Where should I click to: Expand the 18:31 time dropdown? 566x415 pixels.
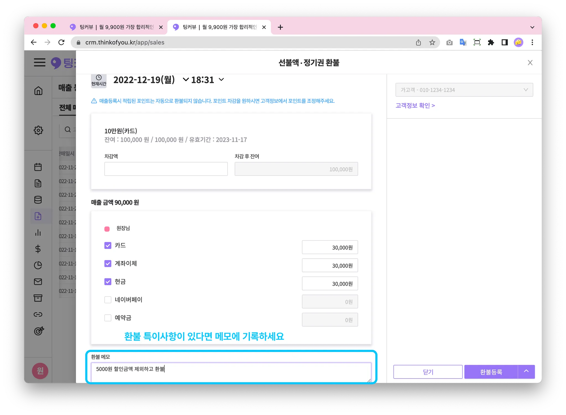click(x=221, y=80)
